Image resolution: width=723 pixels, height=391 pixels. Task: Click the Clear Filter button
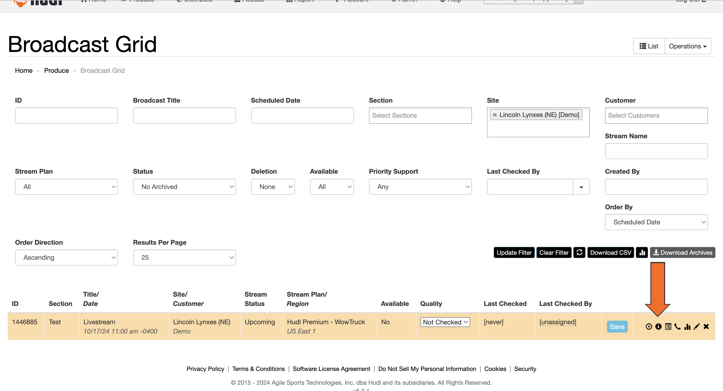(x=554, y=252)
